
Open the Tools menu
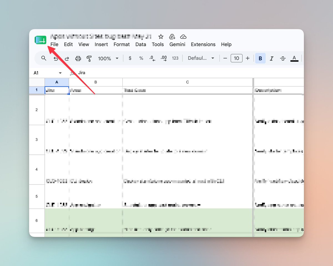click(x=158, y=44)
